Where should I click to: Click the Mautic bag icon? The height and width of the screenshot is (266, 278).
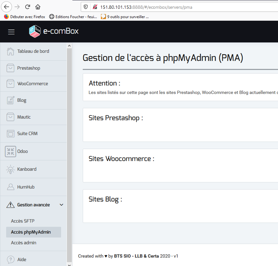pos(10,117)
